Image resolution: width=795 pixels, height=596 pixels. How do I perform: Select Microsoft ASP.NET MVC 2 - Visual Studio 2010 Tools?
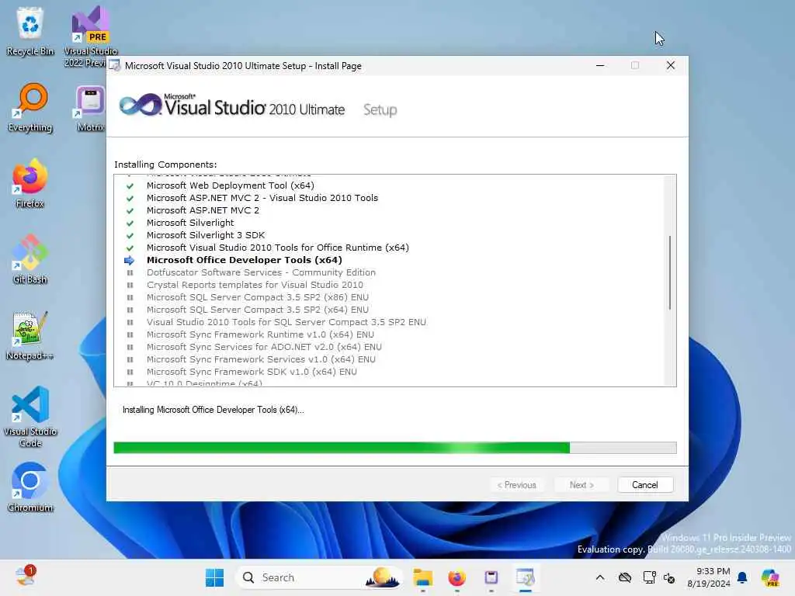pos(262,198)
